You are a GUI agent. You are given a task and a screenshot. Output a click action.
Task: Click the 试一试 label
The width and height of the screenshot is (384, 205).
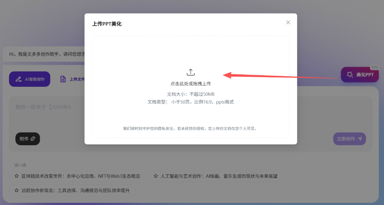tap(20, 165)
